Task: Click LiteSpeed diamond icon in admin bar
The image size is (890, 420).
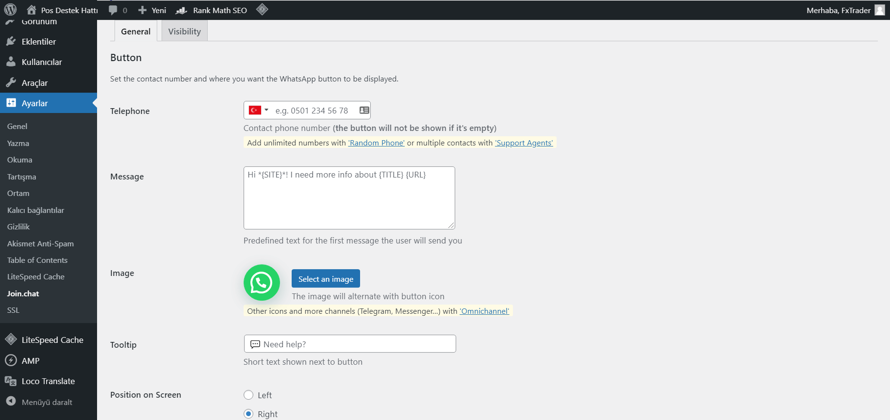Action: [262, 10]
